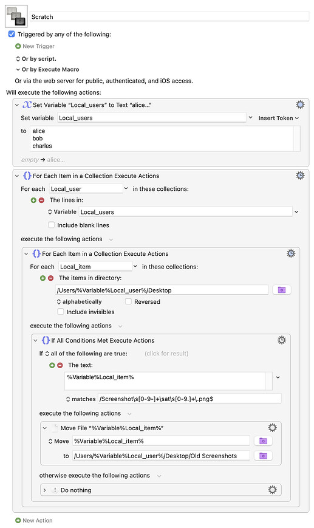Open the Insert Token dropdown
Image resolution: width=314 pixels, height=528 pixels.
click(x=278, y=118)
